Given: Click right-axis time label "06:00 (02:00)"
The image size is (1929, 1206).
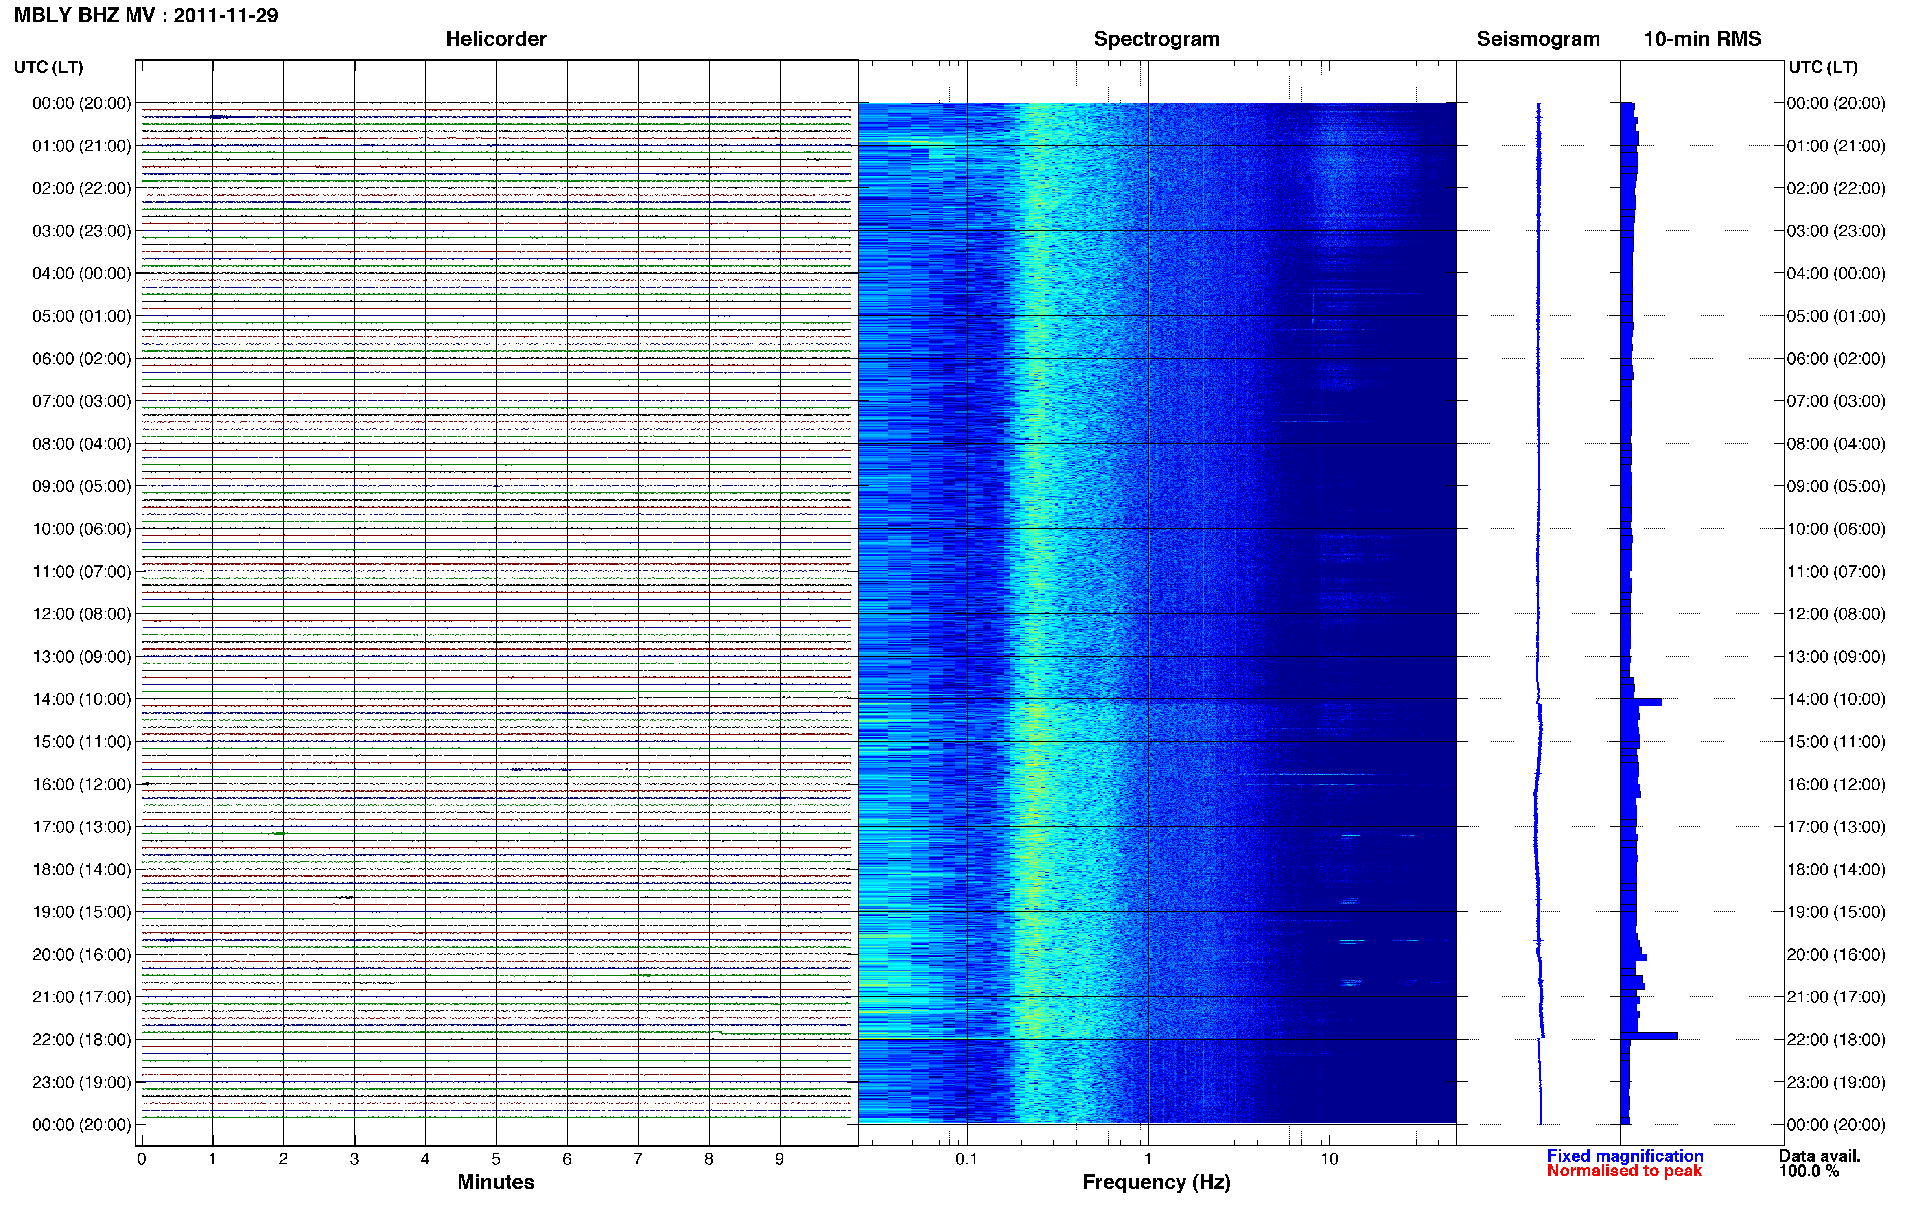Looking at the screenshot, I should [1836, 359].
